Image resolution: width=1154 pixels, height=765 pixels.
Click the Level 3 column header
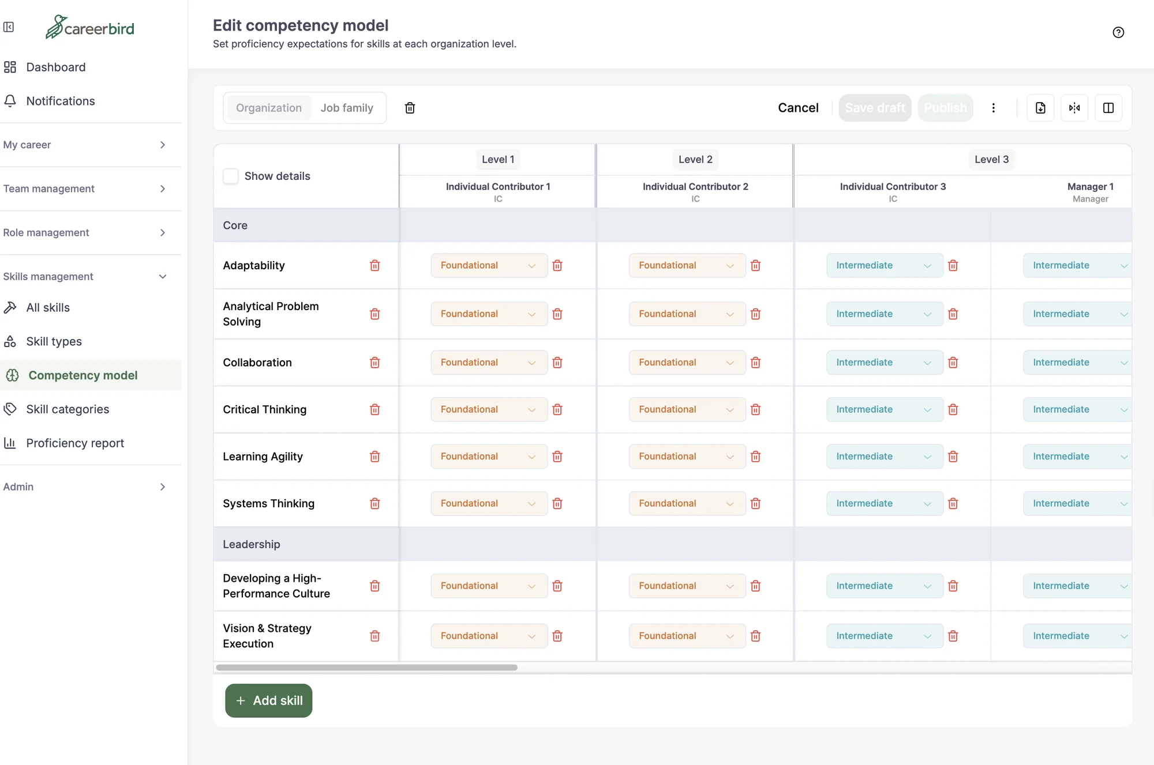coord(991,159)
